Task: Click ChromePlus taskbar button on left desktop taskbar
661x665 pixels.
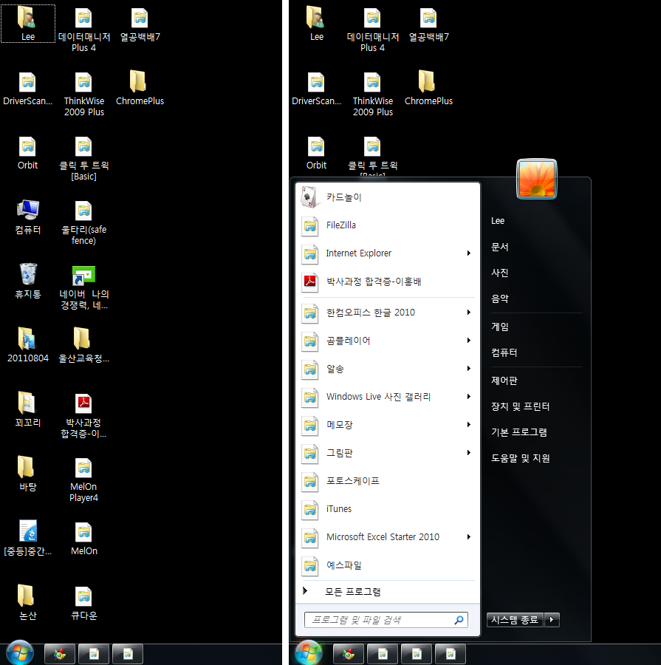Action: 60,655
